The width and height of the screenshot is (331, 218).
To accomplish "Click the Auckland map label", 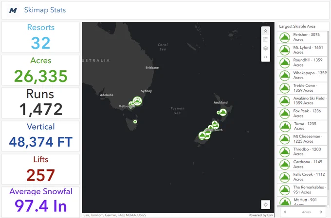I will coord(221,102).
